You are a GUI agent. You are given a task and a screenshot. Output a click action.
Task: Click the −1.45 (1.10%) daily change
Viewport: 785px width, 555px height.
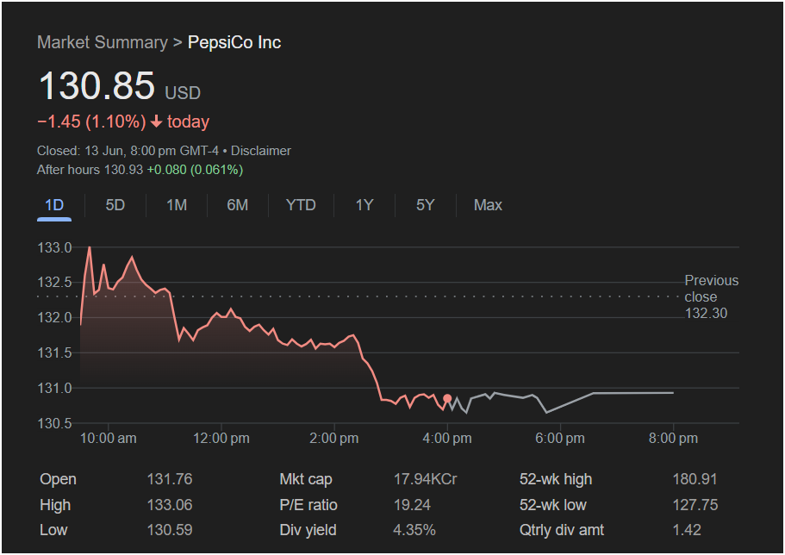(x=91, y=122)
